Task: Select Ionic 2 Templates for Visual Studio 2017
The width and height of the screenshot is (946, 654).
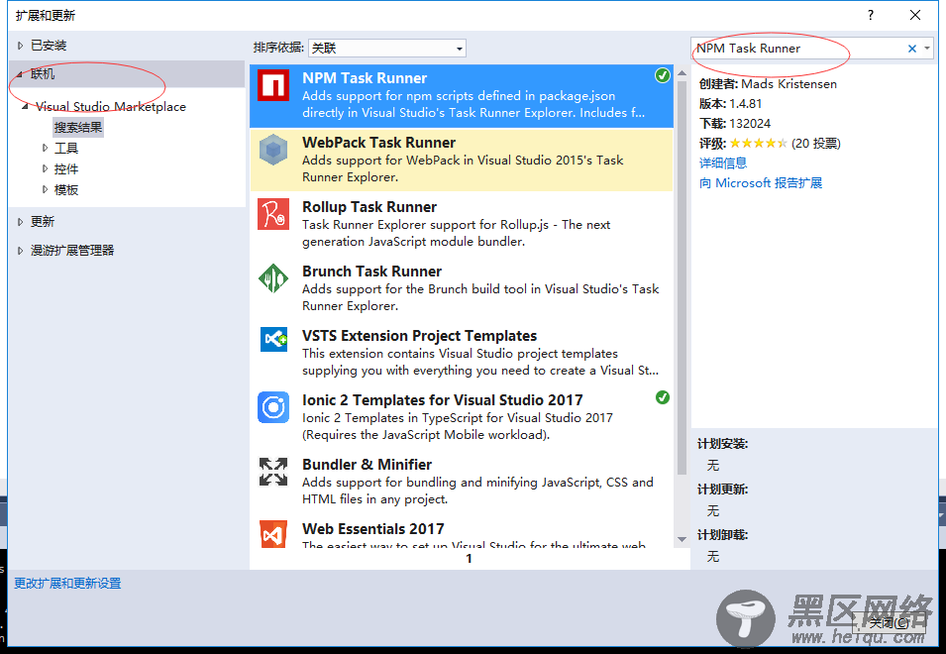Action: [x=442, y=400]
